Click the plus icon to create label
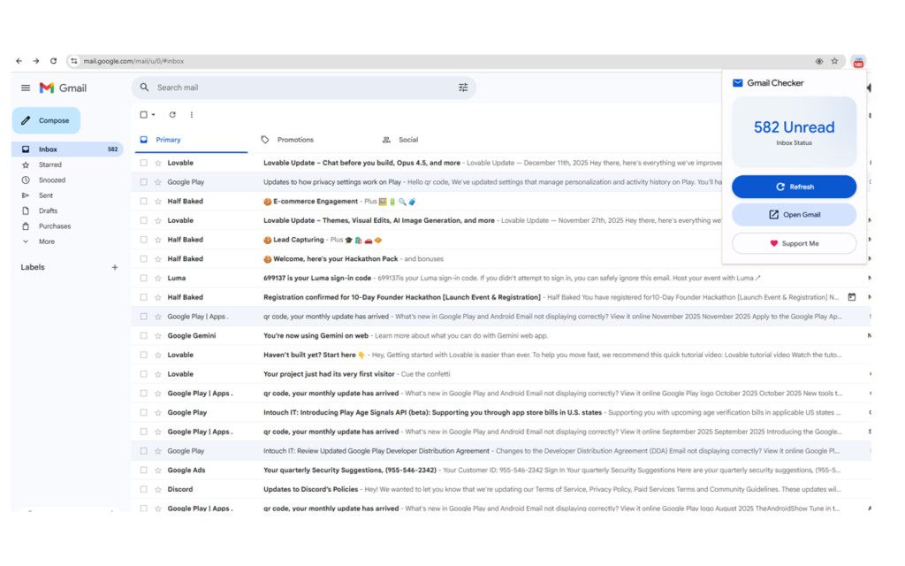The image size is (905, 566). click(x=114, y=267)
